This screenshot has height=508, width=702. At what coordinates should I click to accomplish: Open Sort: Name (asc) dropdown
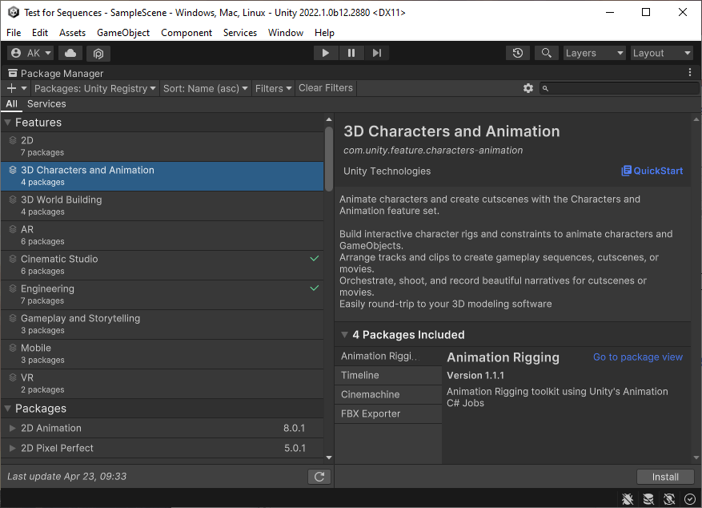point(205,88)
